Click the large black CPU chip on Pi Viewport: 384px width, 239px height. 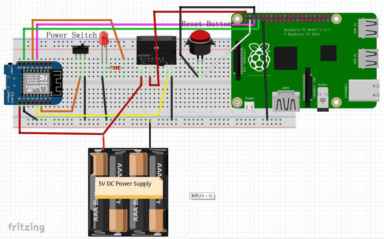tap(285, 58)
